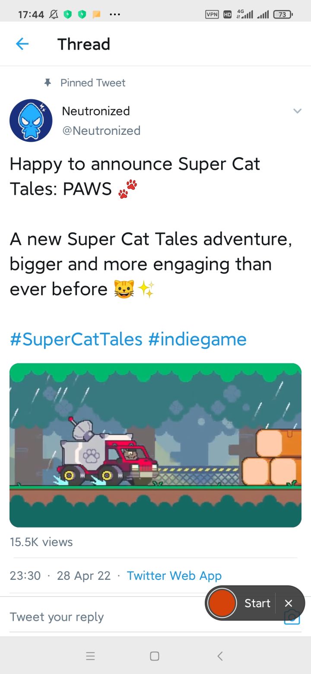Open the #SuperCatTales hashtag
This screenshot has width=311, height=674.
coord(76,339)
